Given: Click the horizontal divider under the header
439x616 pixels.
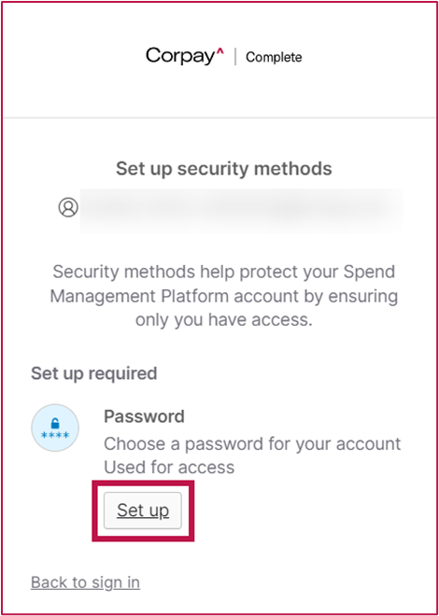Looking at the screenshot, I should click(x=219, y=118).
